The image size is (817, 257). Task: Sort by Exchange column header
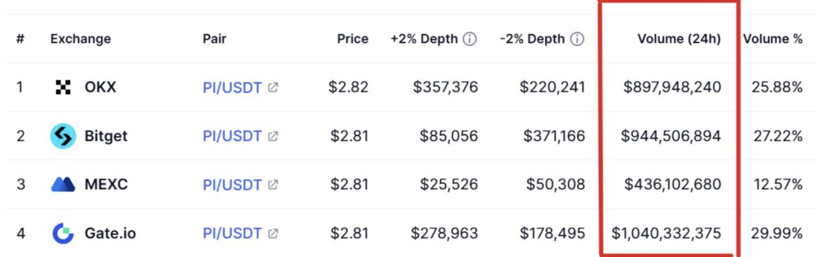80,39
